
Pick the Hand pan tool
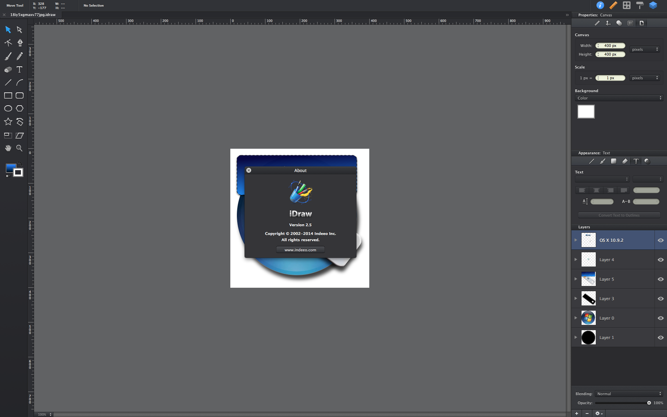[8, 148]
